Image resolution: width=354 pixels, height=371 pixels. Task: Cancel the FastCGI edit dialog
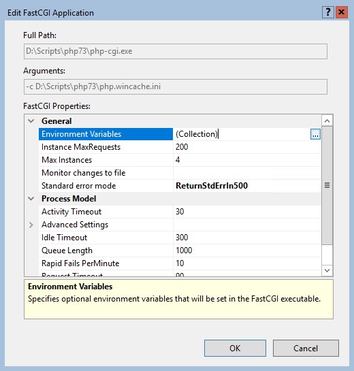tap(306, 349)
